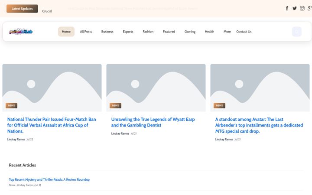312x195 pixels.
Task: Open the Wyatt Earp article thumbnail
Action: coord(156,88)
